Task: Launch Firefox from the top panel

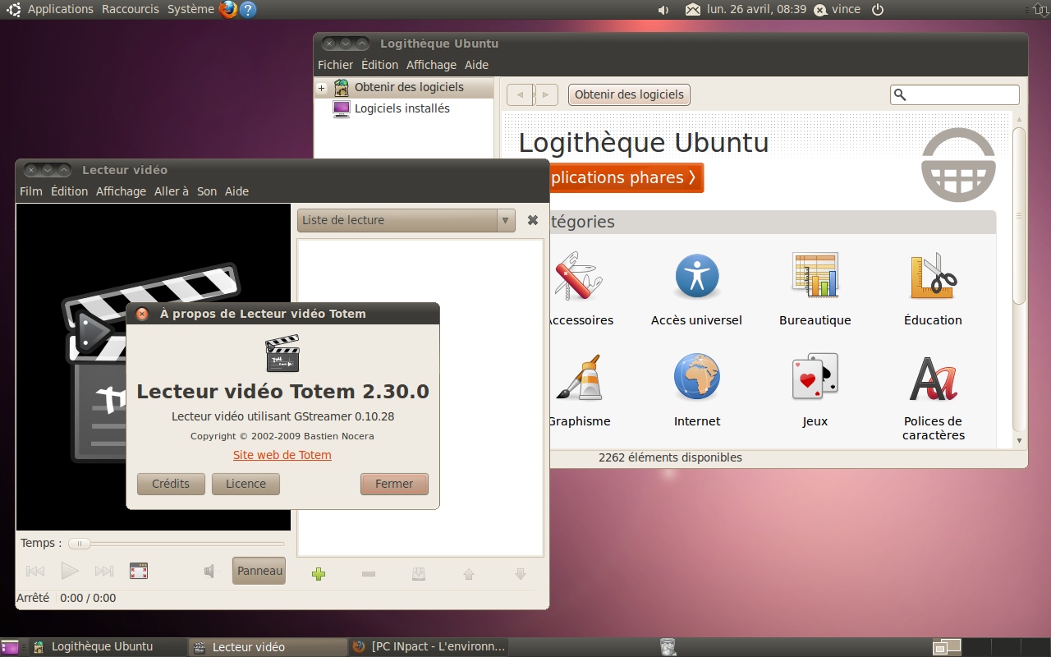Action: pos(228,10)
